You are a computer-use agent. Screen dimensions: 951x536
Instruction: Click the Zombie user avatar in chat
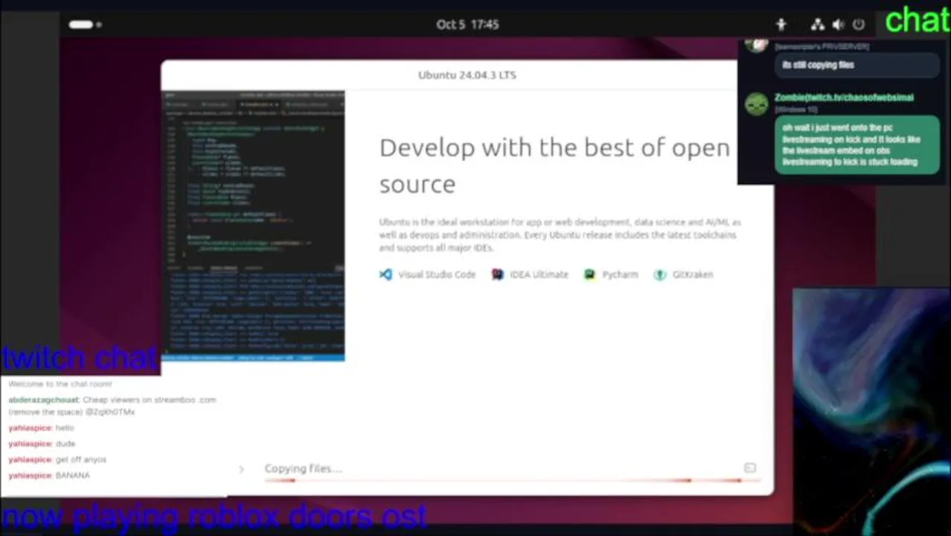pyautogui.click(x=757, y=104)
